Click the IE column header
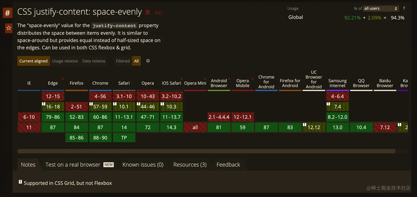Screen dimensions: 417x197 coord(29,83)
